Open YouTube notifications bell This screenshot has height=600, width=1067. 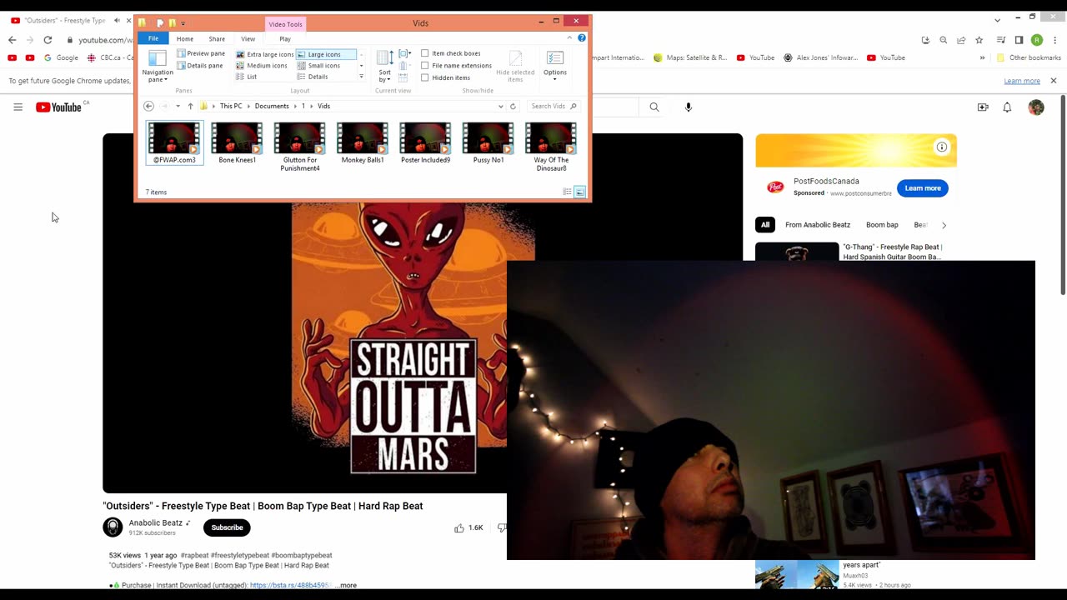[x=1007, y=107]
